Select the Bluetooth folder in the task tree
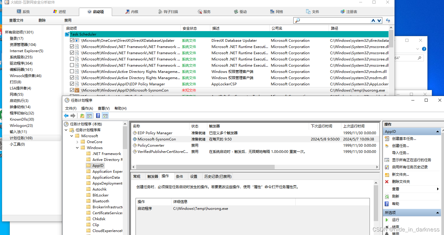The height and width of the screenshot is (235, 444). [101, 201]
